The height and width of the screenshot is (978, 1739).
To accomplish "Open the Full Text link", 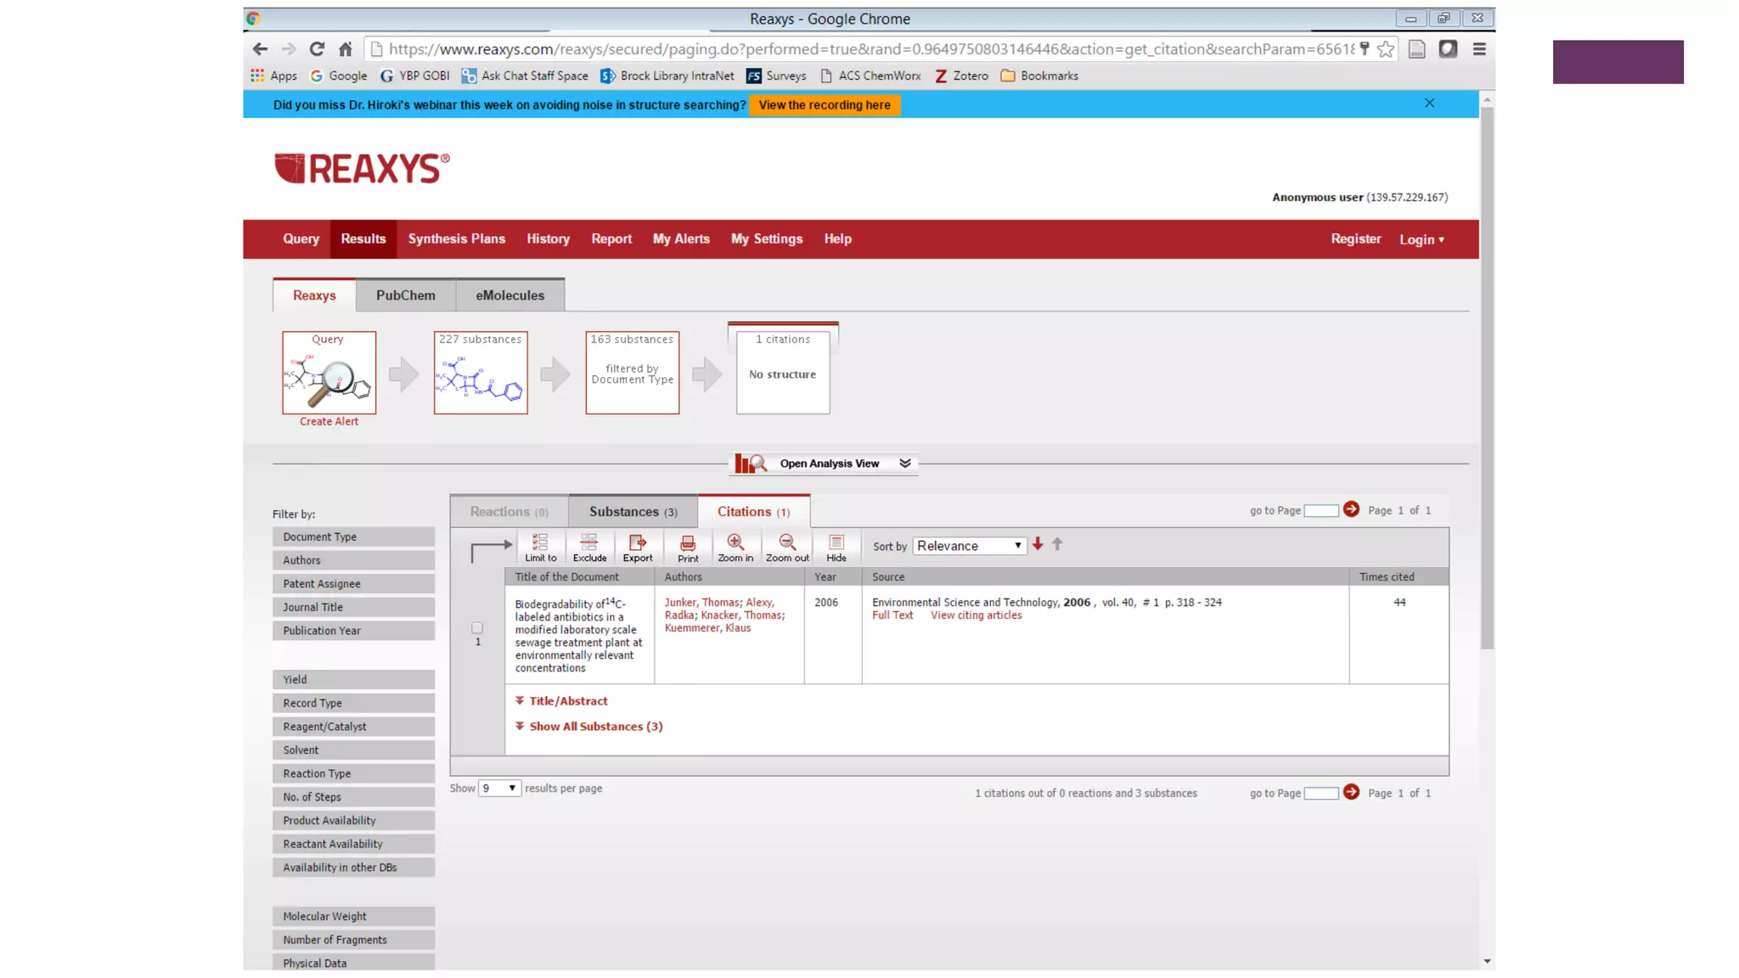I will [x=892, y=615].
